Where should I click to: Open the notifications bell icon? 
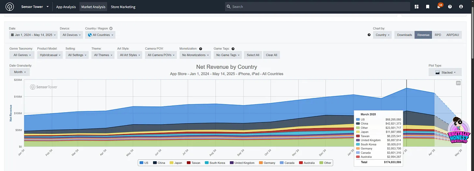439,7
